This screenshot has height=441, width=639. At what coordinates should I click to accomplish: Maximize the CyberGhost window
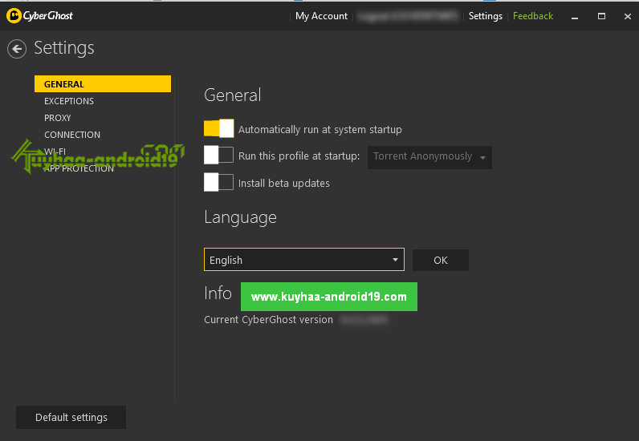(x=601, y=16)
